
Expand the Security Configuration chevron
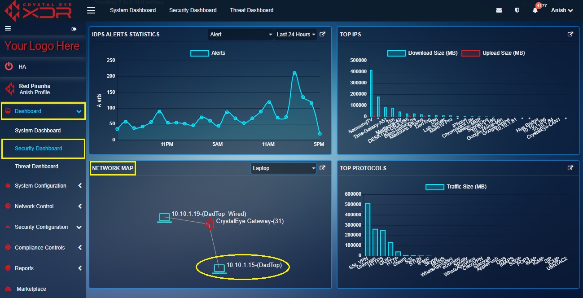79,228
